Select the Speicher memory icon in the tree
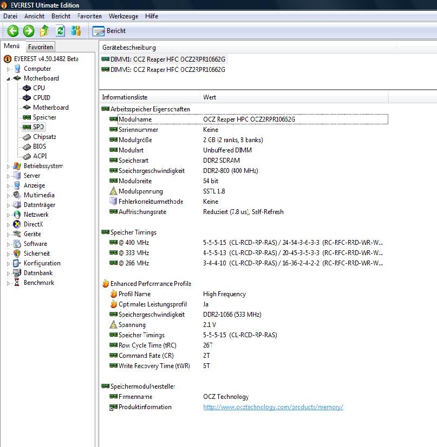 pyautogui.click(x=27, y=117)
